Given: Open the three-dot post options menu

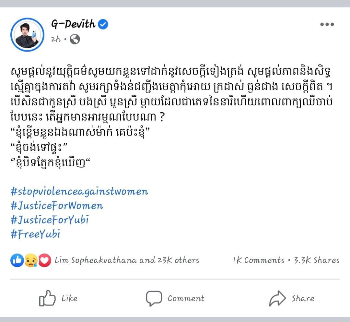Looking at the screenshot, I should click(327, 25).
